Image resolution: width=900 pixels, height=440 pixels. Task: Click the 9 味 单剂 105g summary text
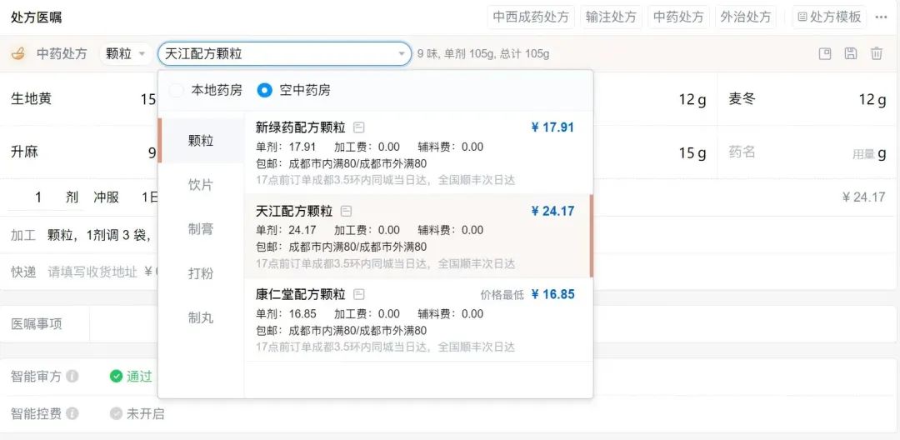pyautogui.click(x=483, y=54)
